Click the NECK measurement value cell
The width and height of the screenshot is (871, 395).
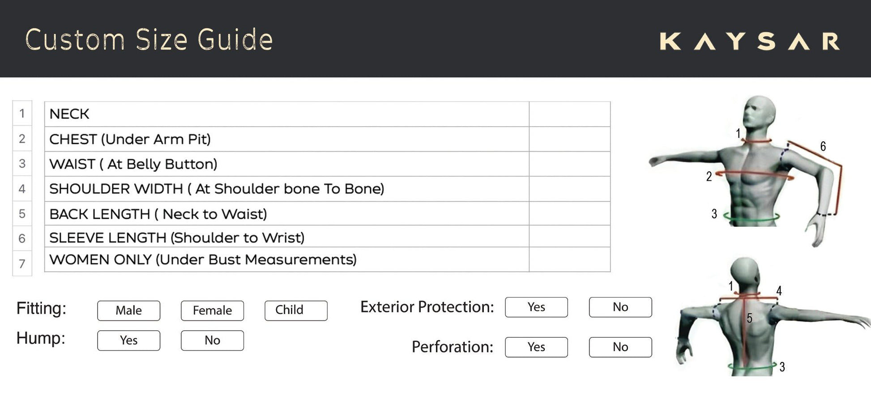coord(569,114)
